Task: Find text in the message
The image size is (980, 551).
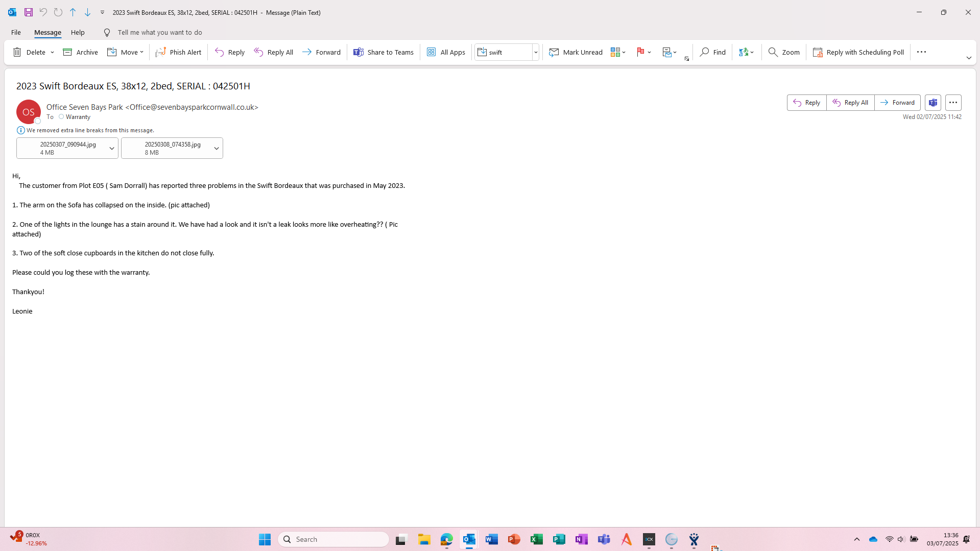Action: pyautogui.click(x=713, y=52)
